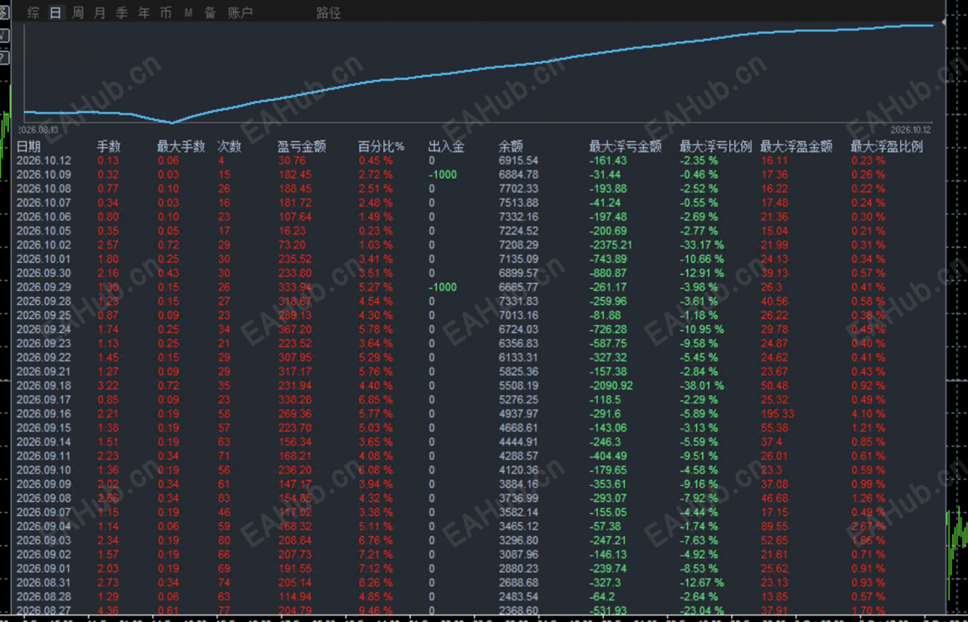
Task: Click the M tab
Action: 188,13
